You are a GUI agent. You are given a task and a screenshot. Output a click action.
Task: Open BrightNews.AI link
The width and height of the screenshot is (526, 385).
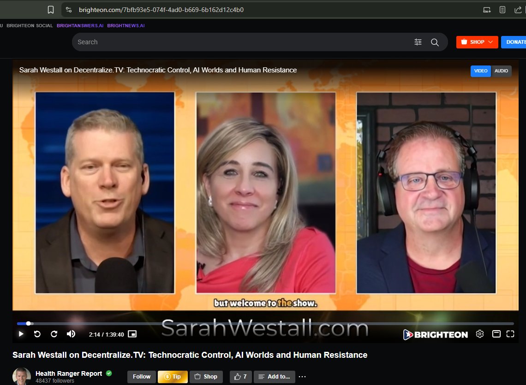(x=126, y=25)
